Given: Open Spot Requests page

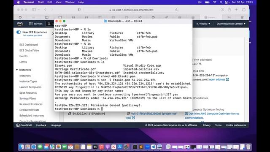Looking at the screenshot, I should pos(28,93).
